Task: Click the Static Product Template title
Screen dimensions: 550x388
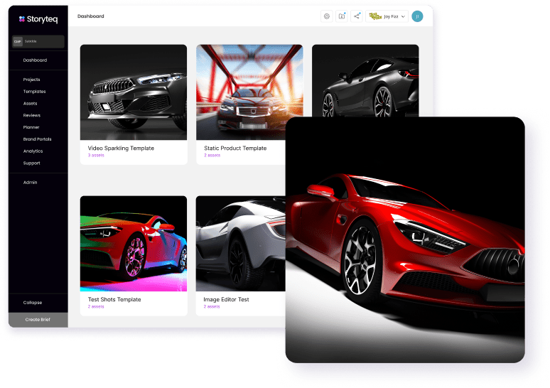Action: coord(235,149)
